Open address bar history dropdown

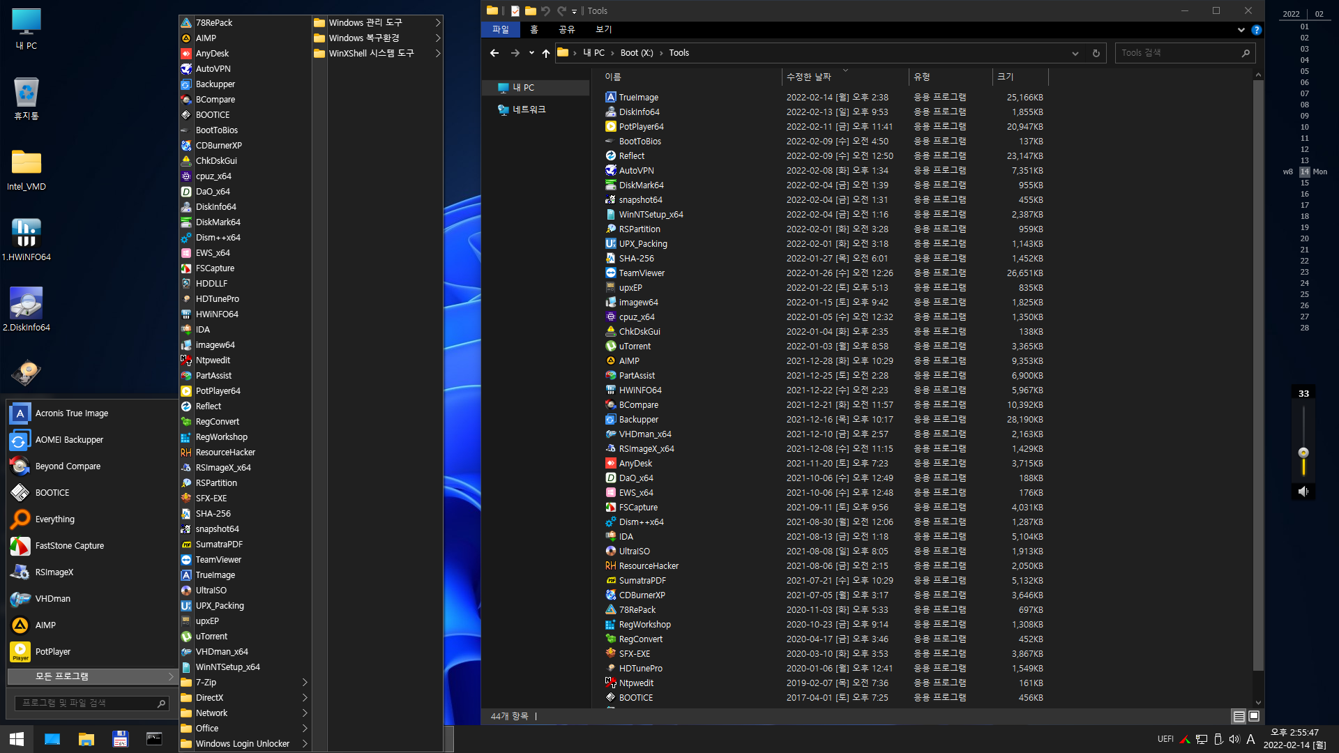[1075, 53]
